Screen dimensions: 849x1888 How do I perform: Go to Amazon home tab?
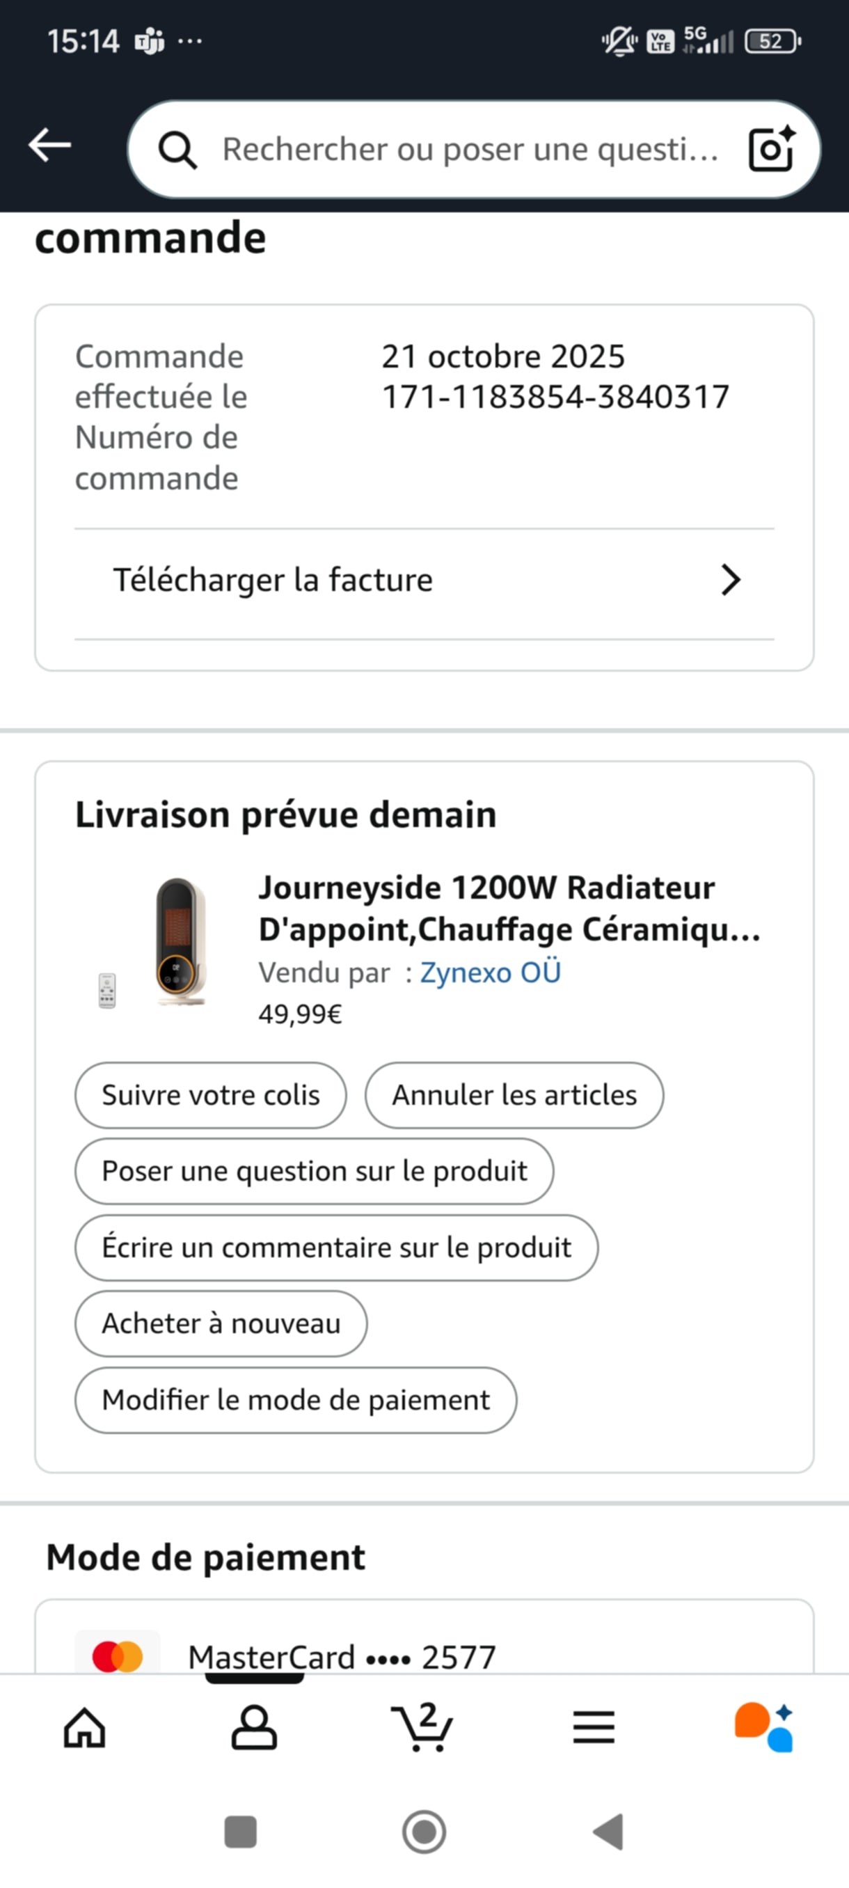pos(85,1728)
